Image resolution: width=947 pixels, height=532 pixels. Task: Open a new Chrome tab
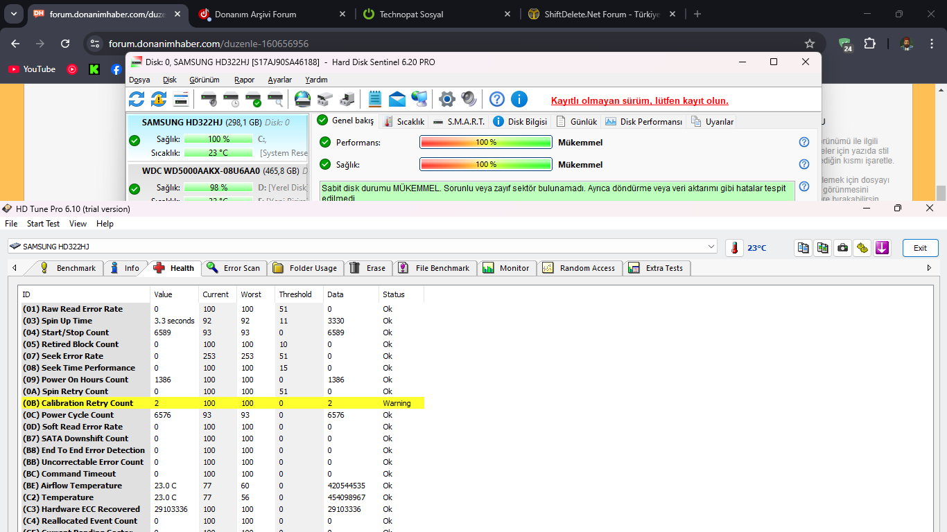697,14
